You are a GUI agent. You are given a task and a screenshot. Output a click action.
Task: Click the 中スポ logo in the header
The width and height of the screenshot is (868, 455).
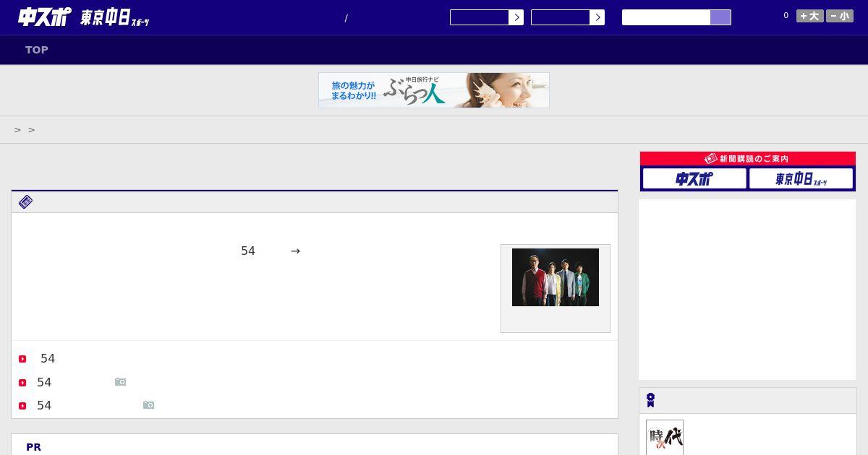44,17
